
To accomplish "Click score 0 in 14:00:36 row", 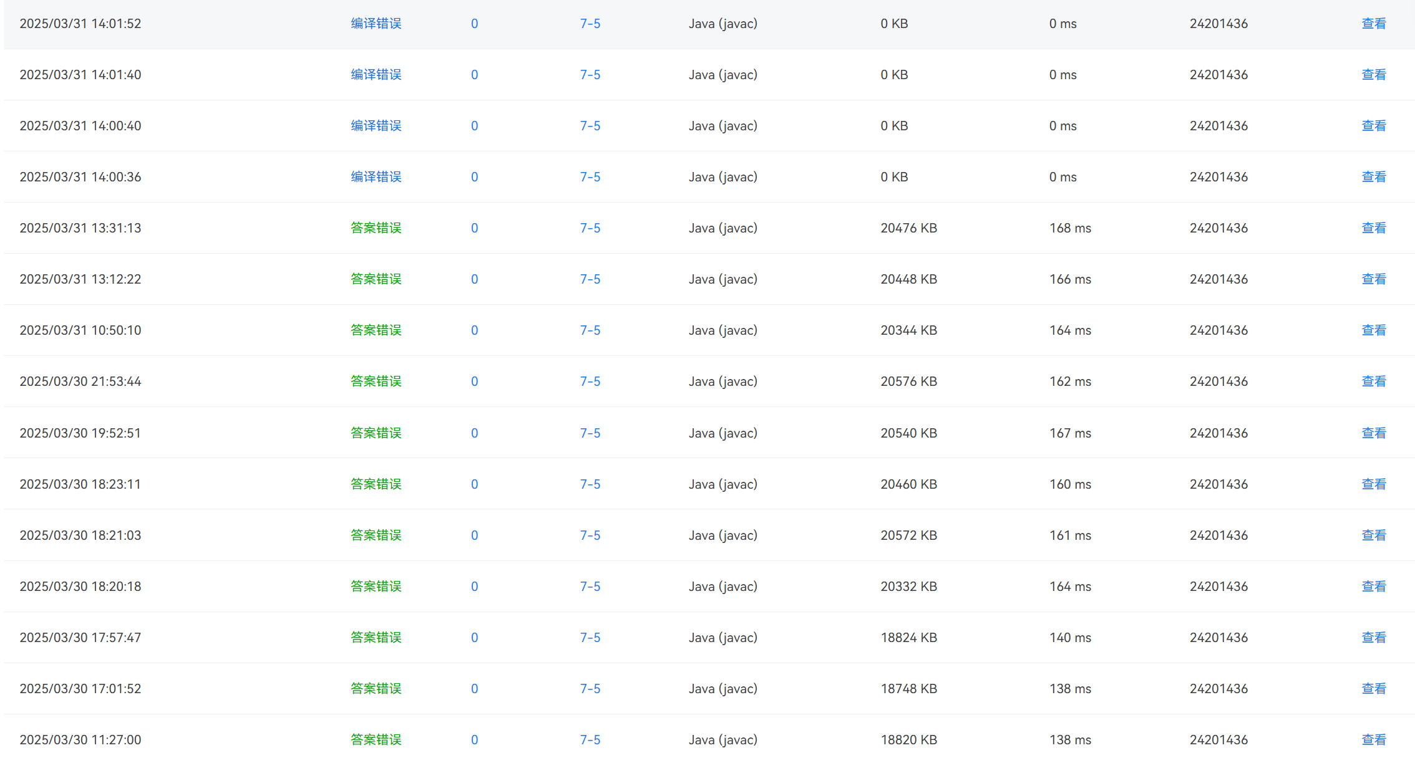I will (x=474, y=177).
